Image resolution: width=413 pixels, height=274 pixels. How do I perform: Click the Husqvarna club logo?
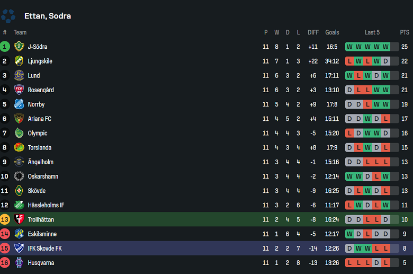(x=19, y=262)
